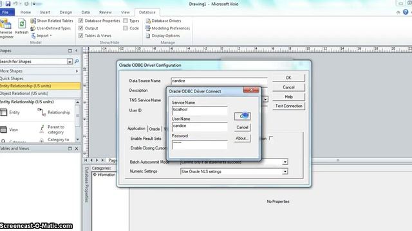The image size is (412, 231).
Task: Open the Import dropdown
Action: 41,36
